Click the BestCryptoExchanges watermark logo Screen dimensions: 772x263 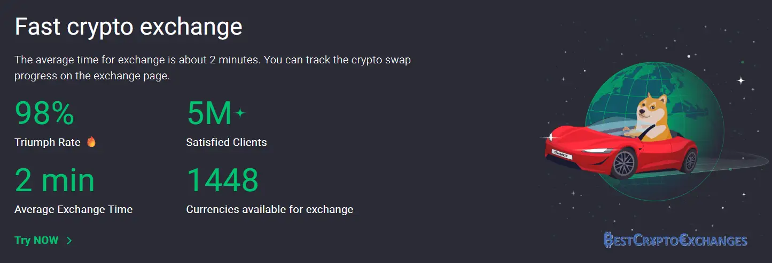pos(675,240)
